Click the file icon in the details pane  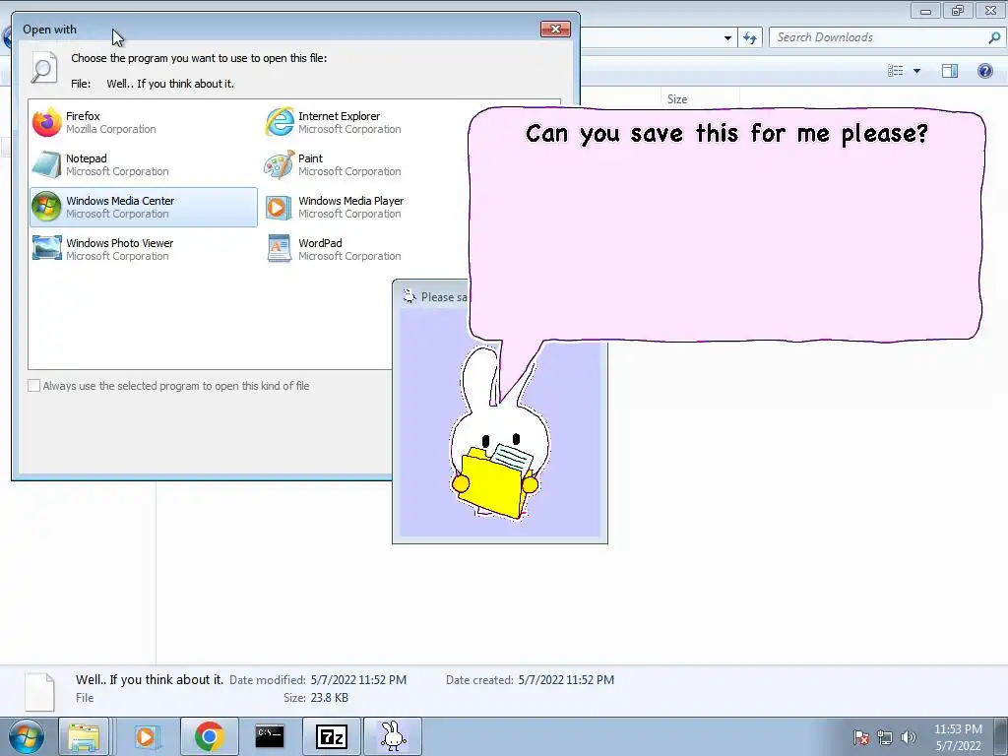click(39, 692)
